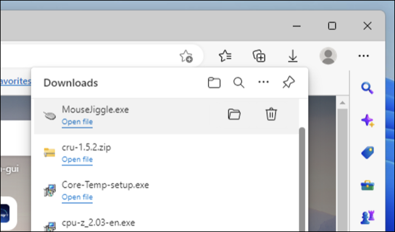
Task: Open the user profile avatar
Action: click(x=328, y=56)
